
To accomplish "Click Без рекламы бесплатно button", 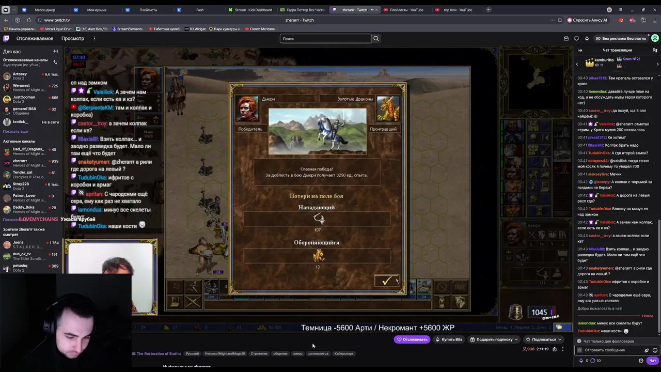I will point(621,38).
